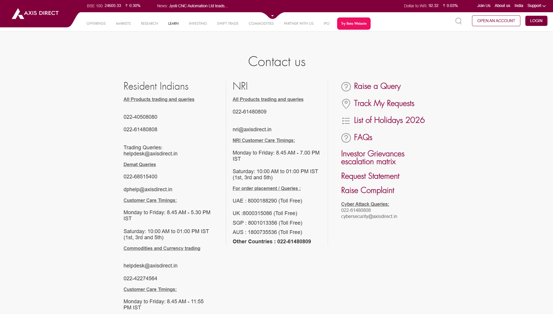Click NRI All Products trading and queries heading
Viewport: 553px width, 314px height.
pyautogui.click(x=268, y=100)
